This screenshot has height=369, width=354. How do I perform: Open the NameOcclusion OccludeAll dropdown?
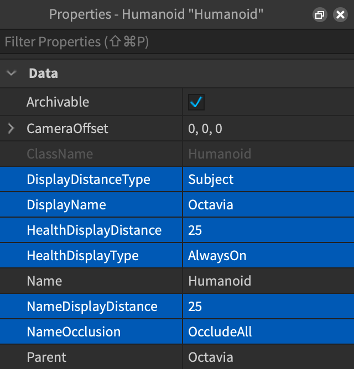pos(268,332)
